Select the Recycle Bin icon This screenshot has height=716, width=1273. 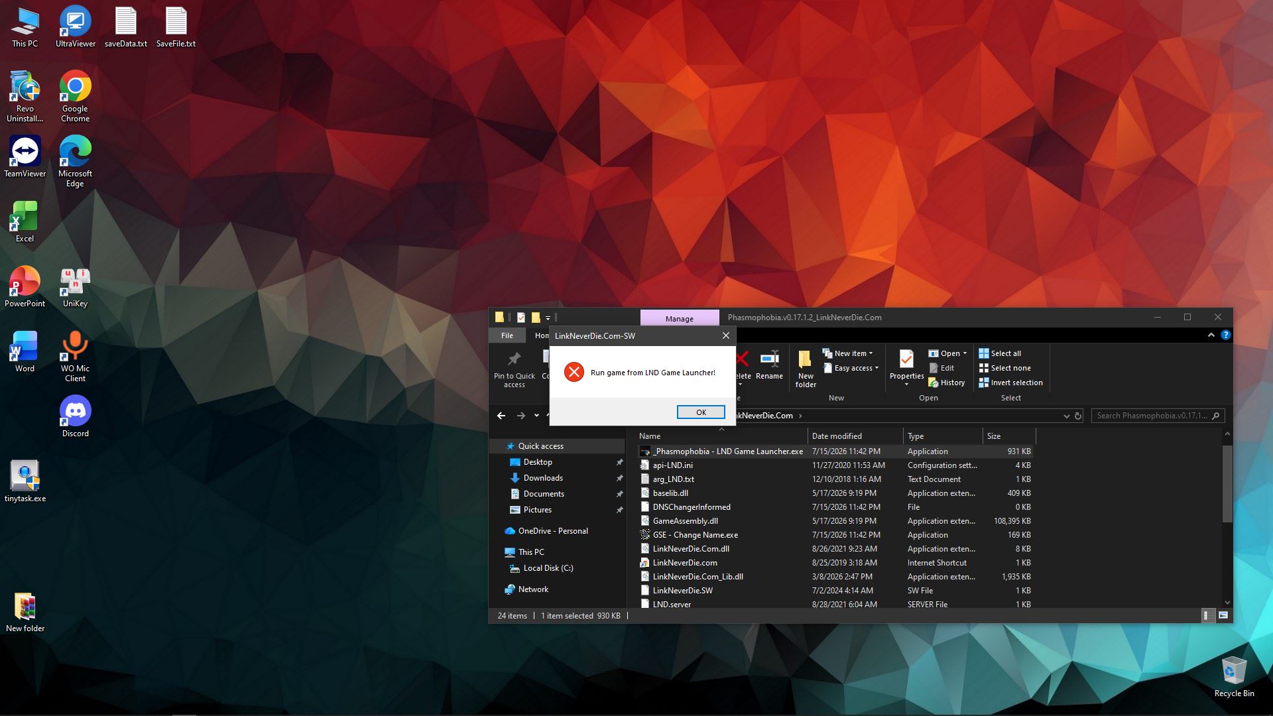coord(1234,677)
